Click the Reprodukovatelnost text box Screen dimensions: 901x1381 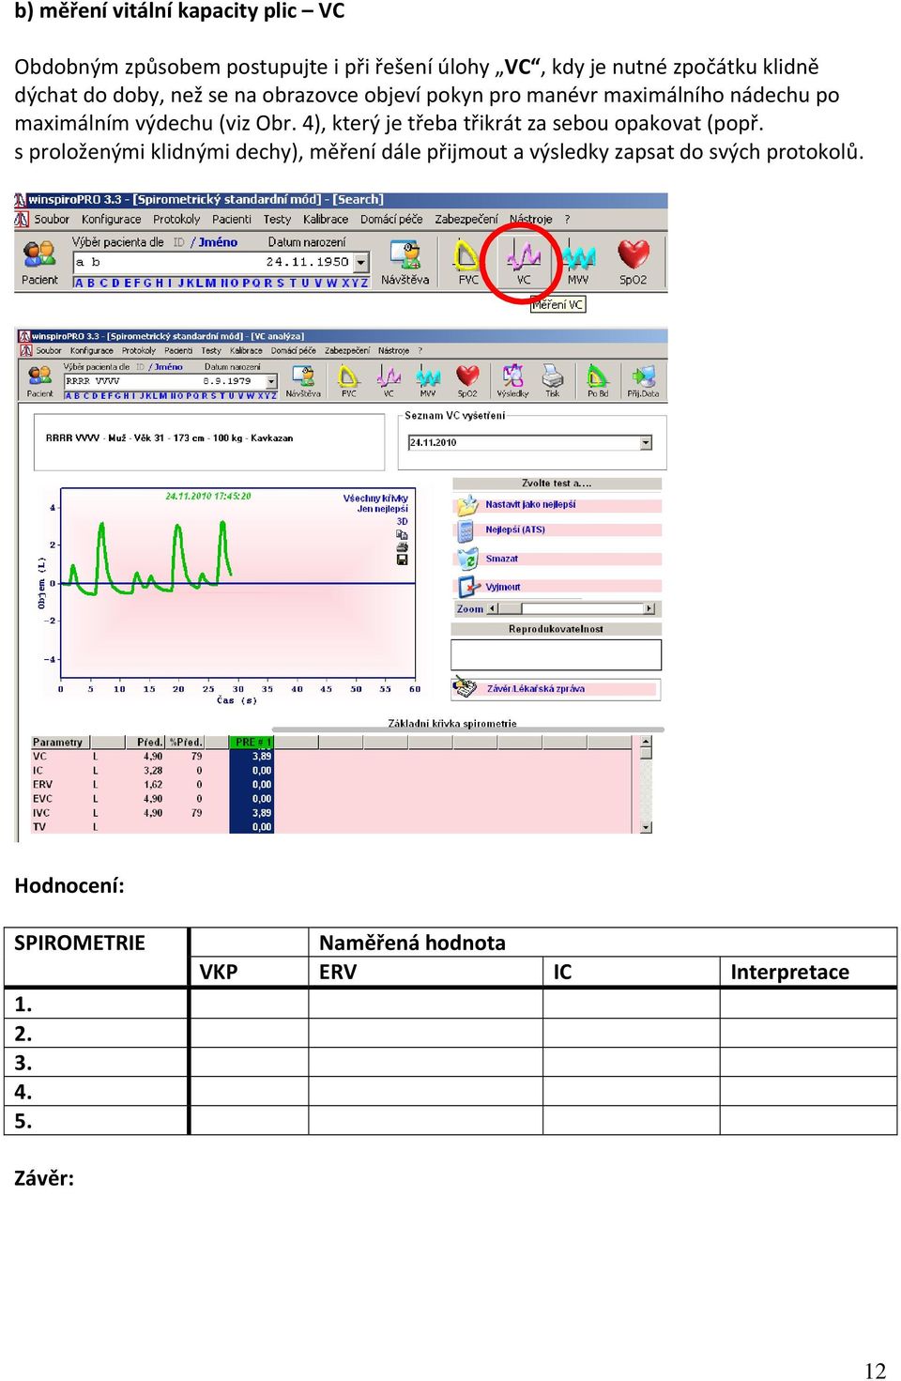pyautogui.click(x=557, y=654)
